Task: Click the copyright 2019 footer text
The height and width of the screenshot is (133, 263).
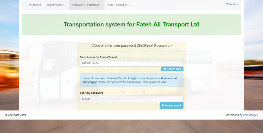Action: coord(16,115)
